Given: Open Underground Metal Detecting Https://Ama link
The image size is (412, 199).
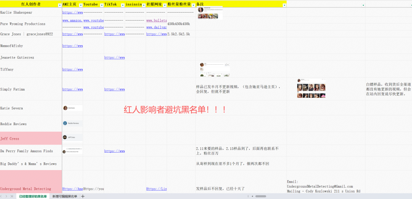Looking at the screenshot, I should tap(72, 189).
